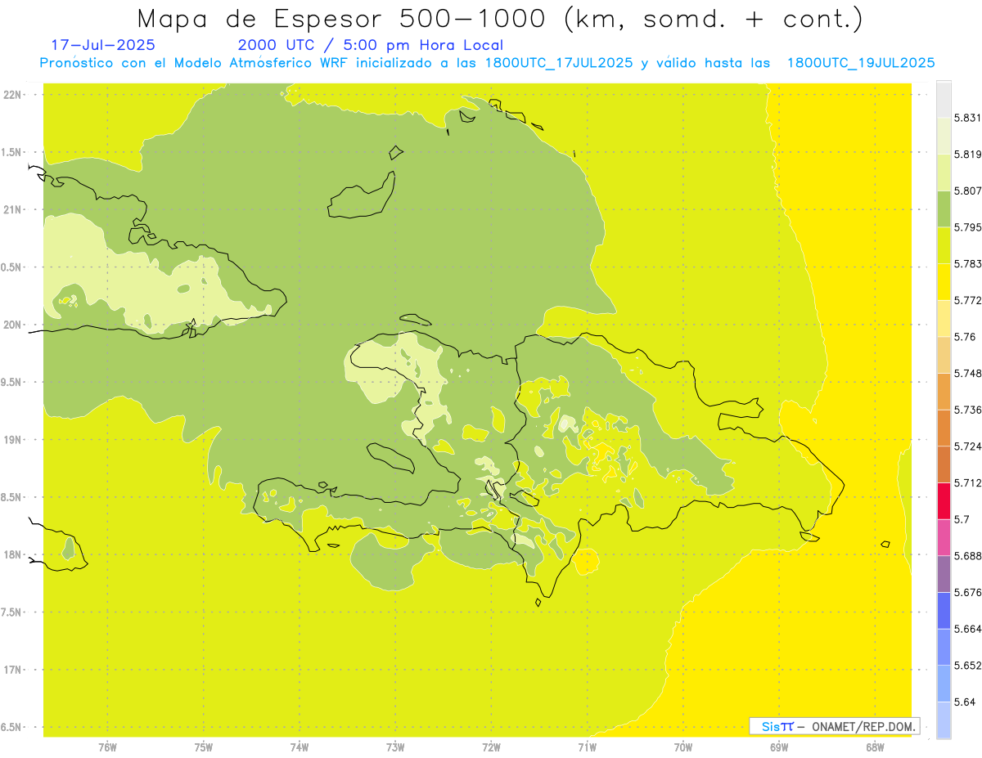This screenshot has height=758, width=982.
Task: Click the 20N latitude axis label
Action: coord(12,325)
